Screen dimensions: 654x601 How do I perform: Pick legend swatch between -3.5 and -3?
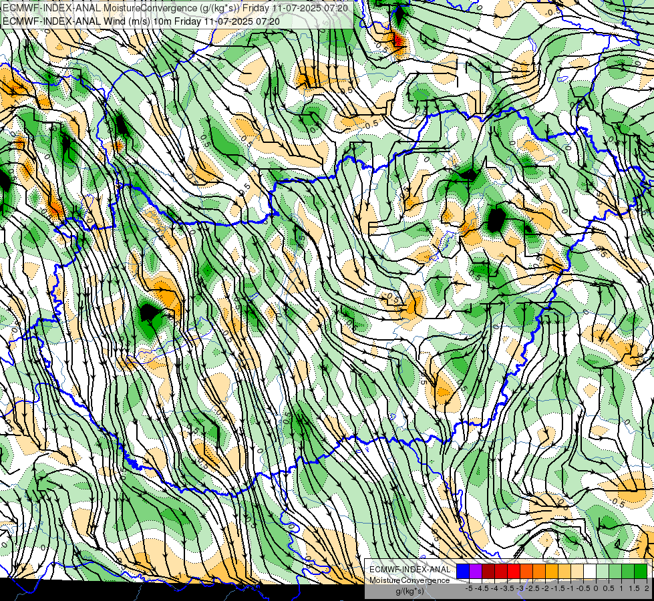coord(514,571)
